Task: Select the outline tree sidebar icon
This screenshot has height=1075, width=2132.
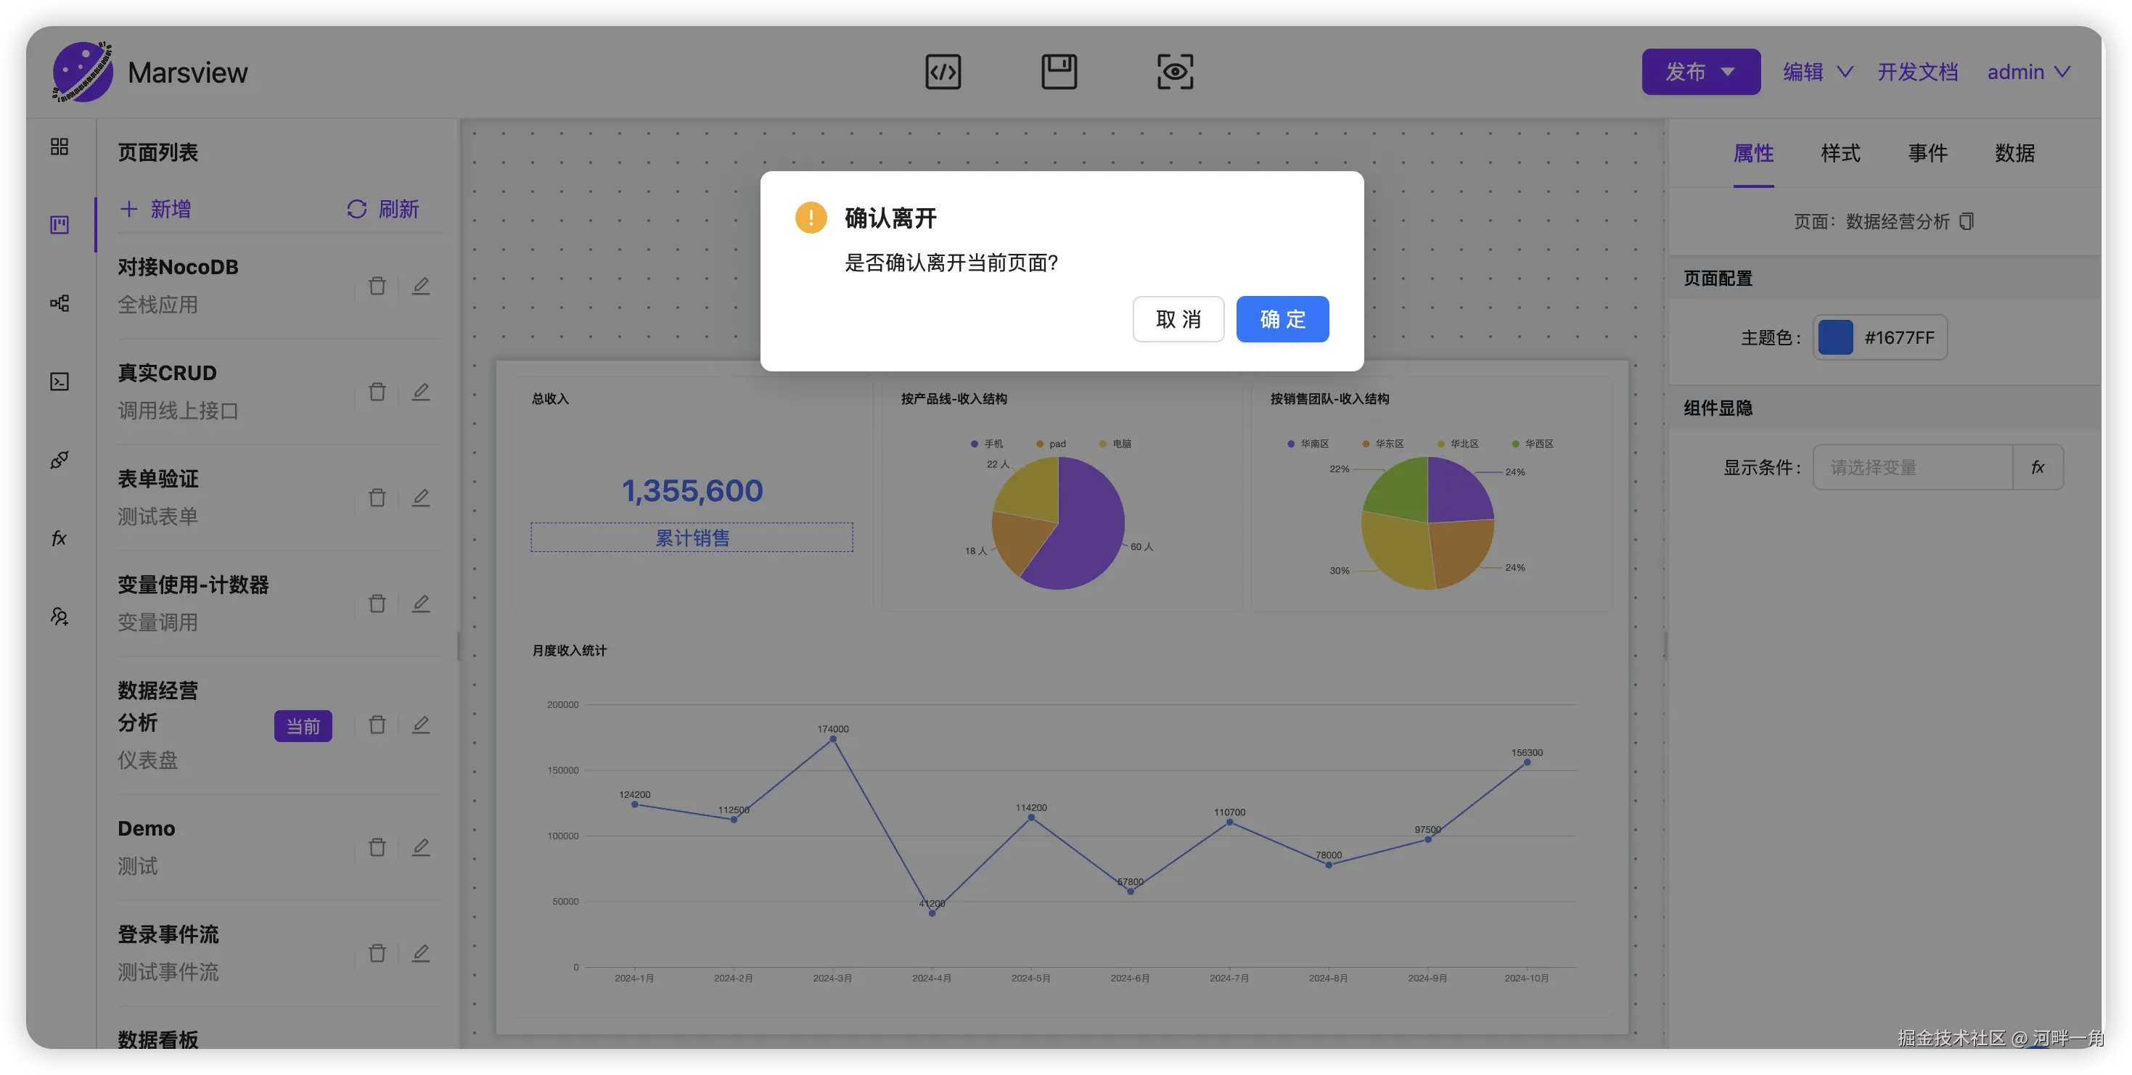Action: [60, 303]
